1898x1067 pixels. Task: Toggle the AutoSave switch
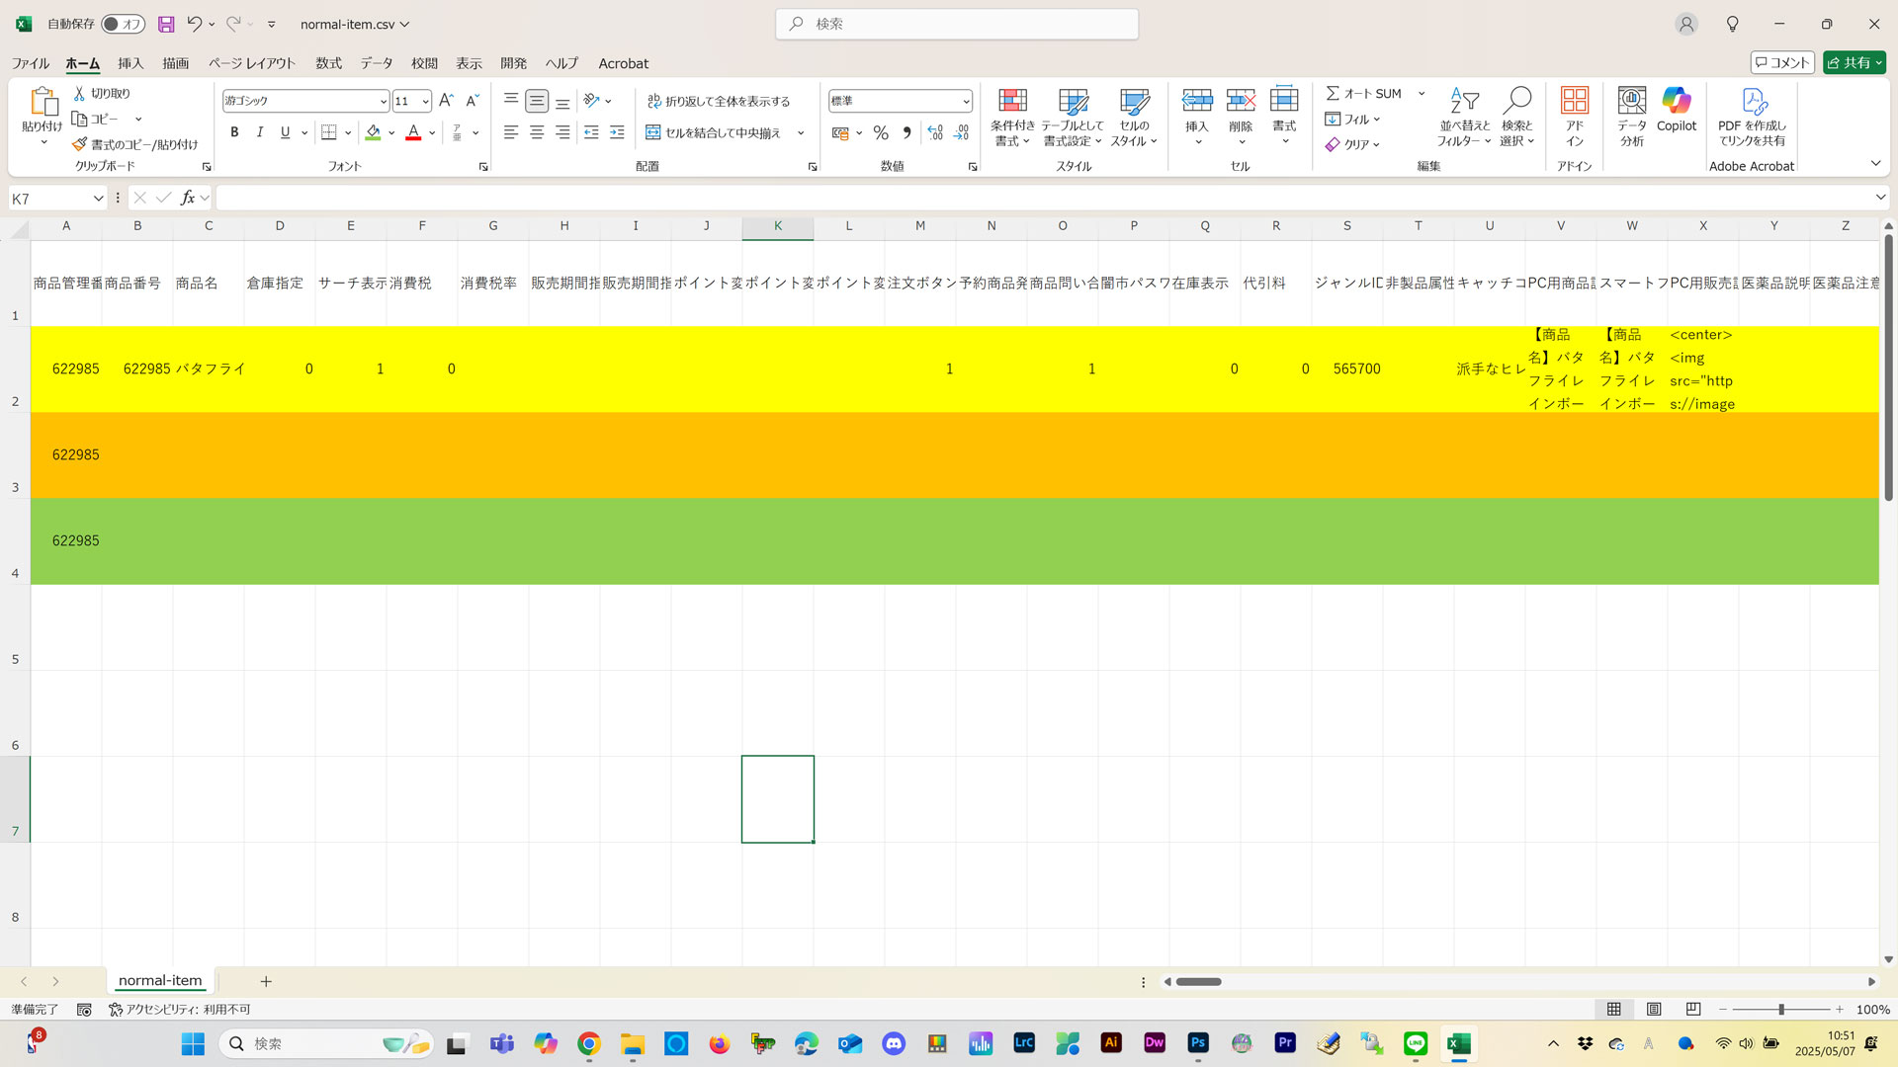click(124, 24)
